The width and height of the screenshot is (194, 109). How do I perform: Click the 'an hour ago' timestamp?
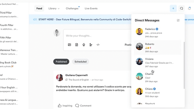pyautogui.click(x=97, y=80)
